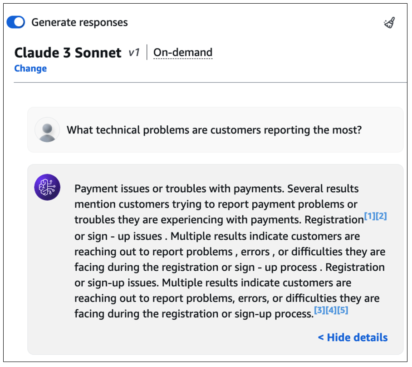The image size is (412, 367).
Task: Click the Generate responses label text
Action: pyautogui.click(x=79, y=22)
